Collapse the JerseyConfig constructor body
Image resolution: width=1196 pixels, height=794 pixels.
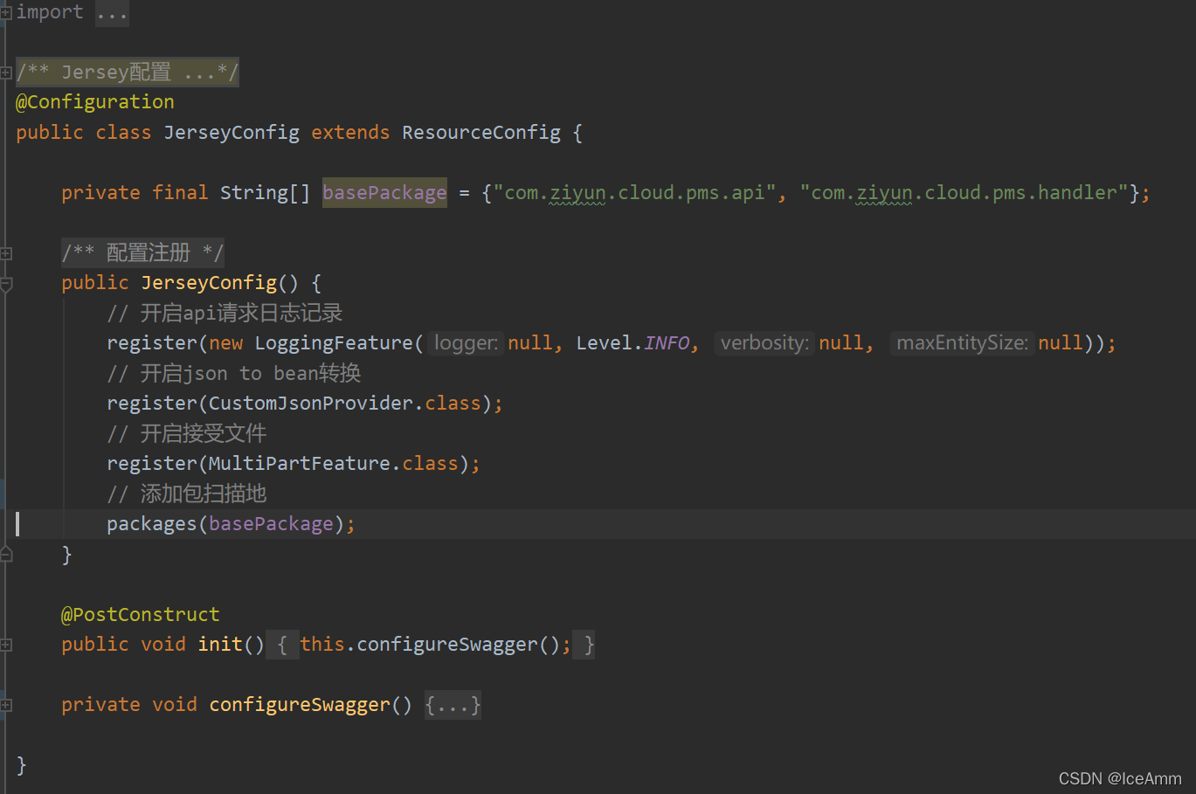(5, 284)
